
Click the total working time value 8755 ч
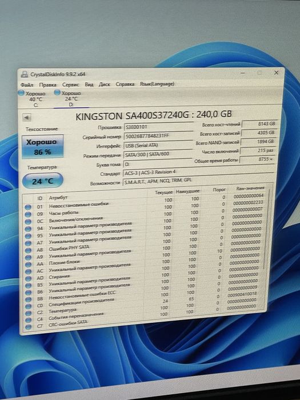(x=257, y=159)
